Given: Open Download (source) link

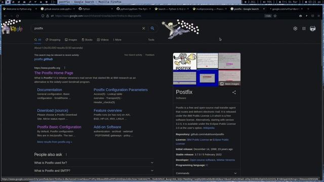Looking at the screenshot, I should [53, 110].
